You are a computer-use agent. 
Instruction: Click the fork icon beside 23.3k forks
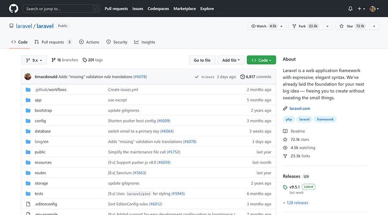285,156
